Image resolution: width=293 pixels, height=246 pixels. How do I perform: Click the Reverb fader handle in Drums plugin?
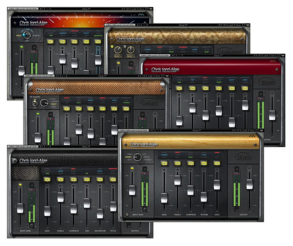coord(204,197)
